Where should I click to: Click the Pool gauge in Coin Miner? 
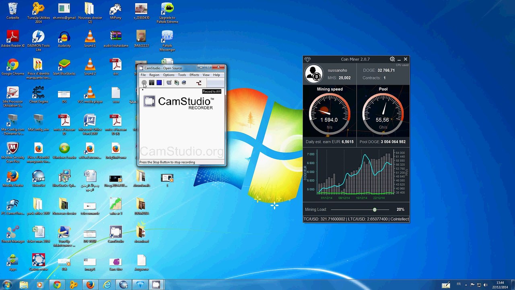pos(383,114)
